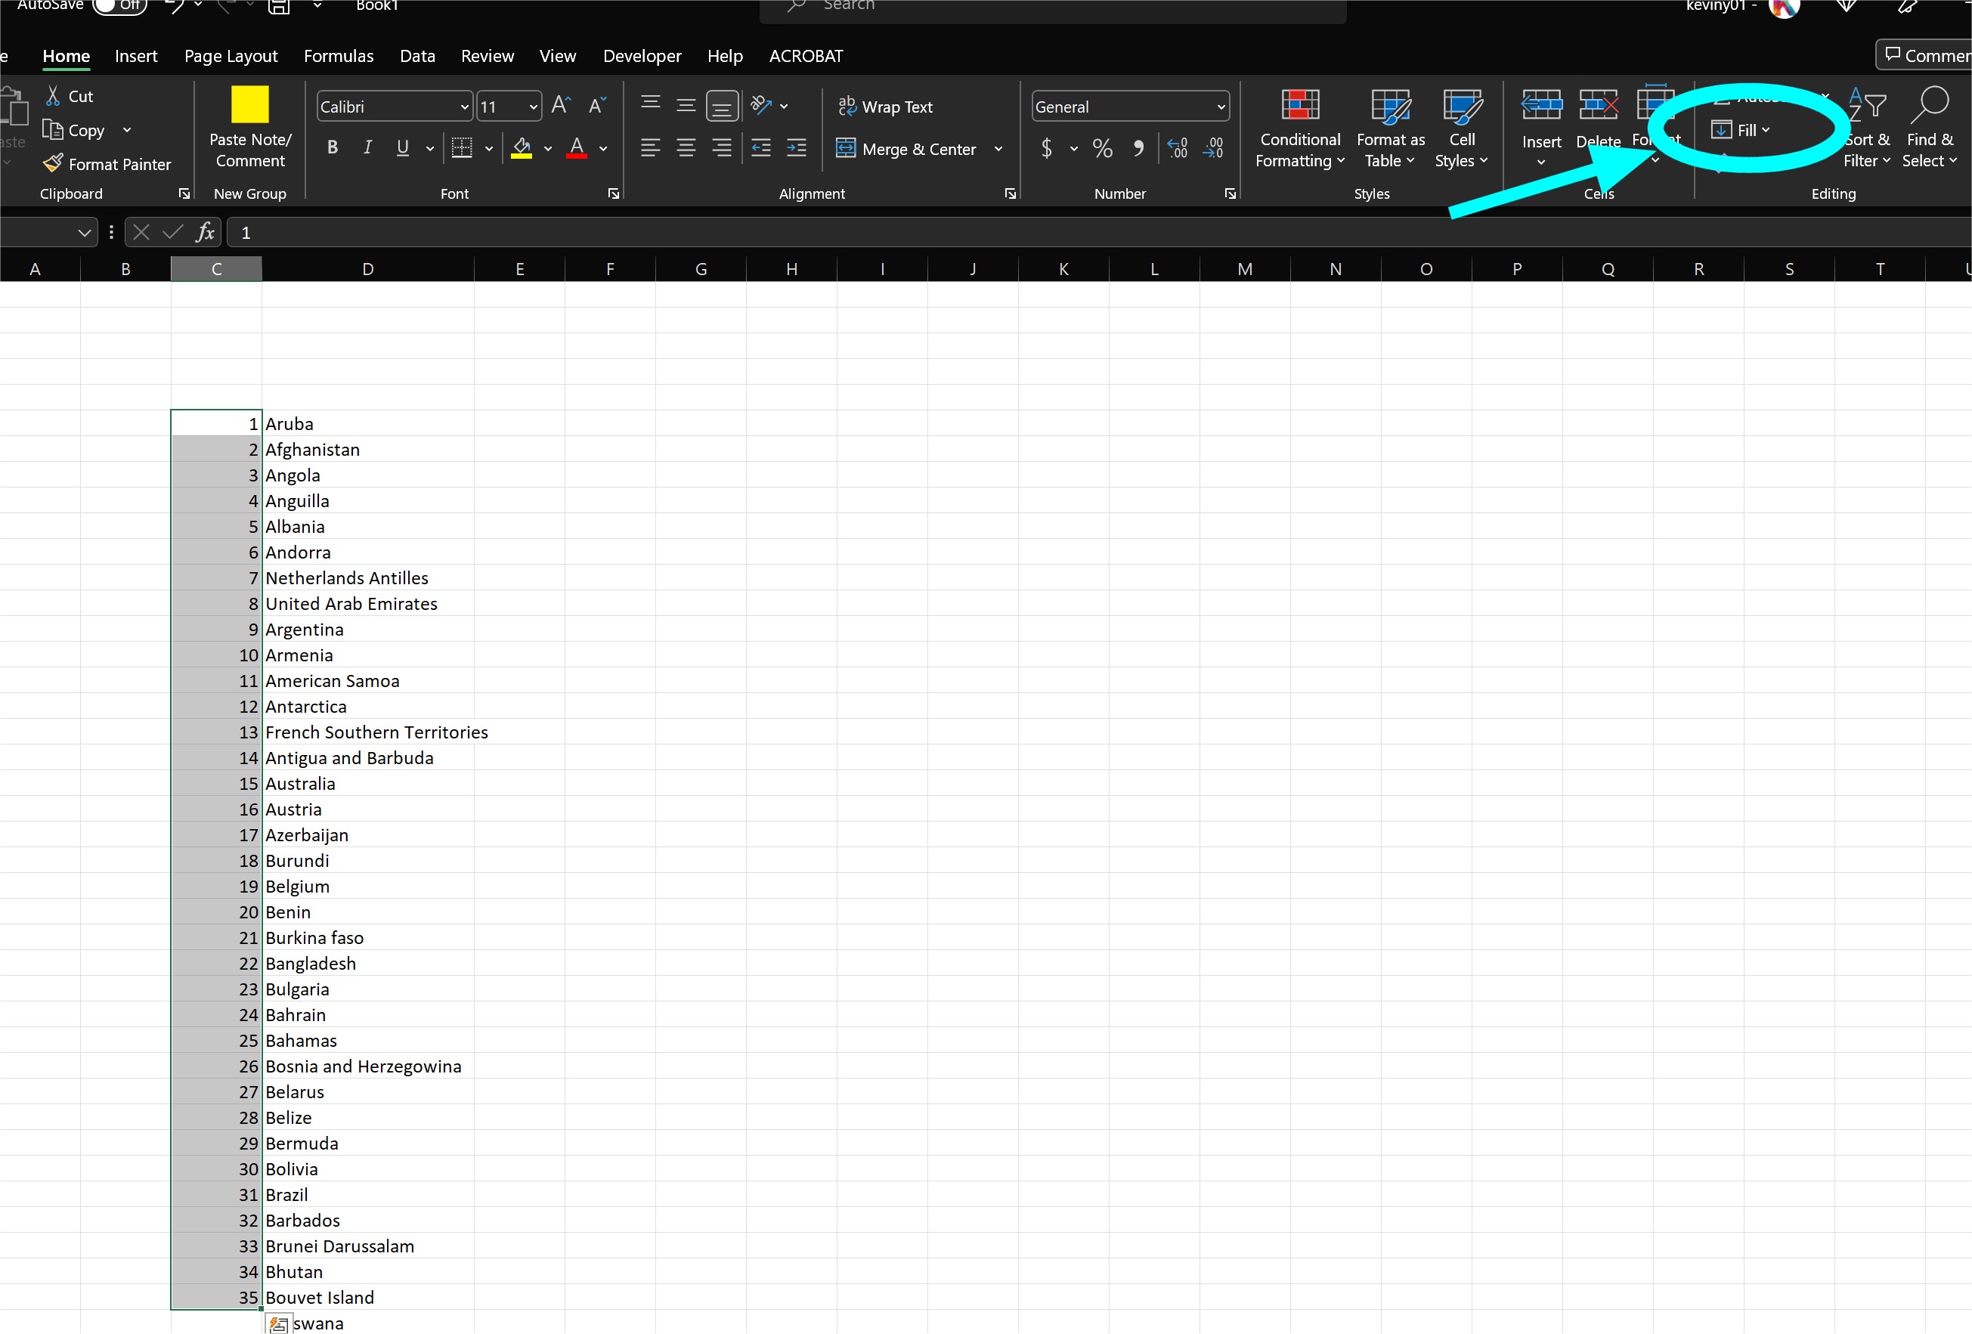Click the Percent Style icon

(x=1101, y=148)
